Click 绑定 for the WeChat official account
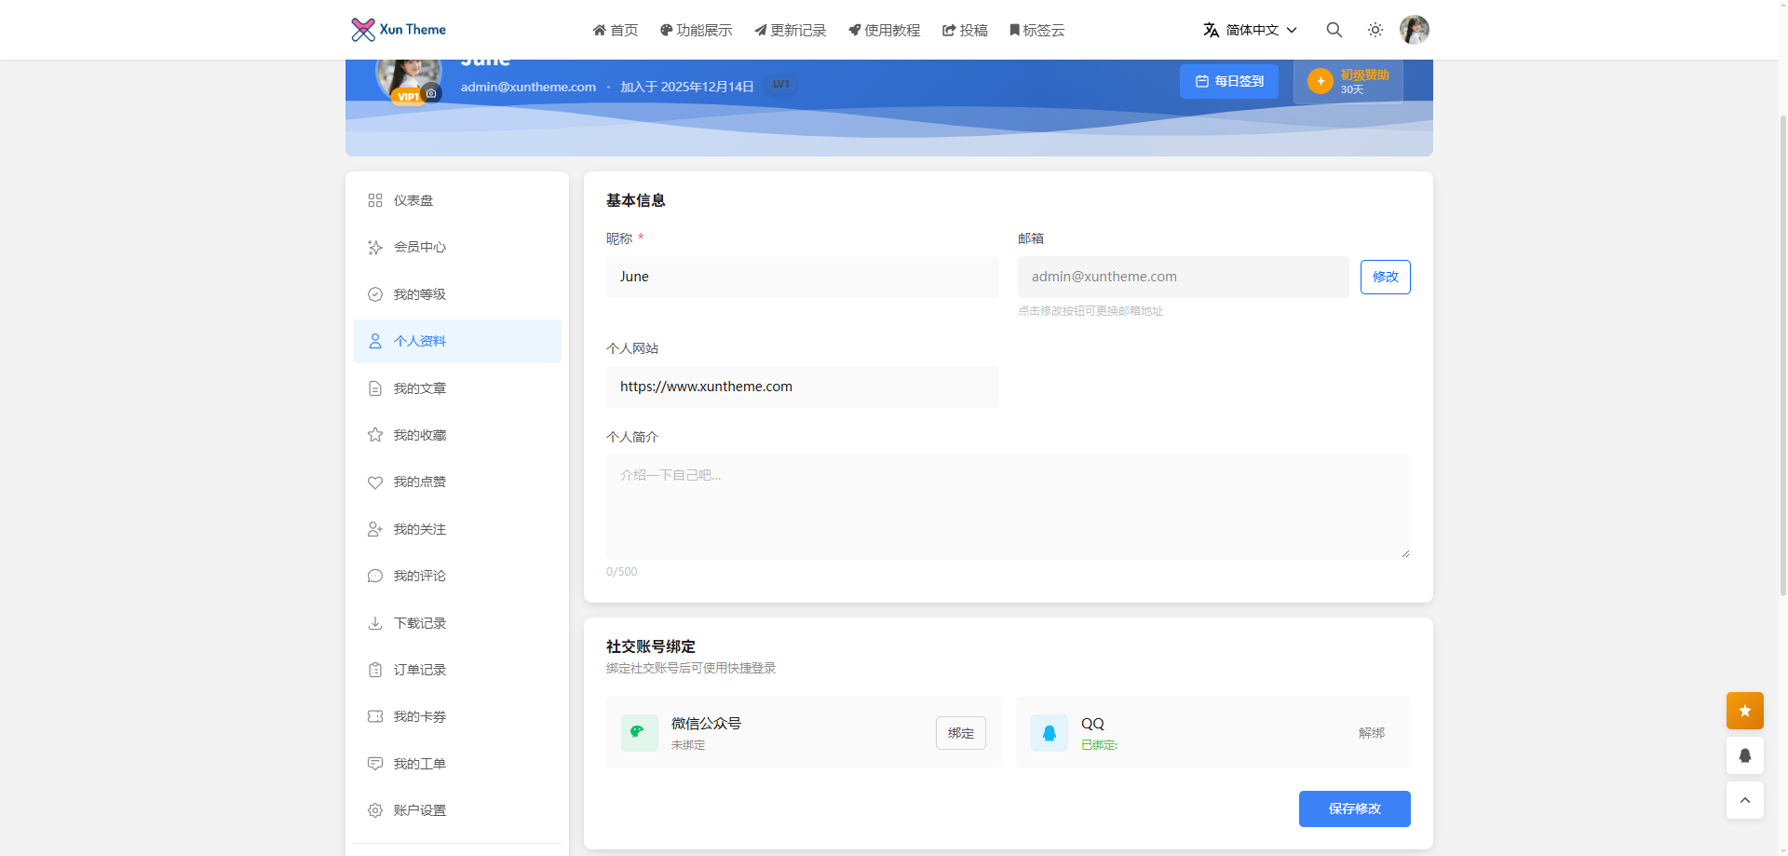 (x=960, y=733)
